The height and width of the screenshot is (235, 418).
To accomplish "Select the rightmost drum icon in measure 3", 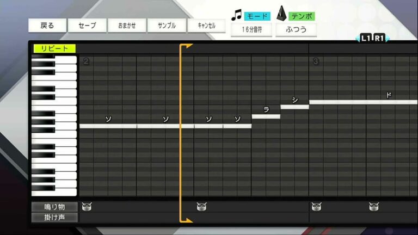I will pyautogui.click(x=373, y=206).
